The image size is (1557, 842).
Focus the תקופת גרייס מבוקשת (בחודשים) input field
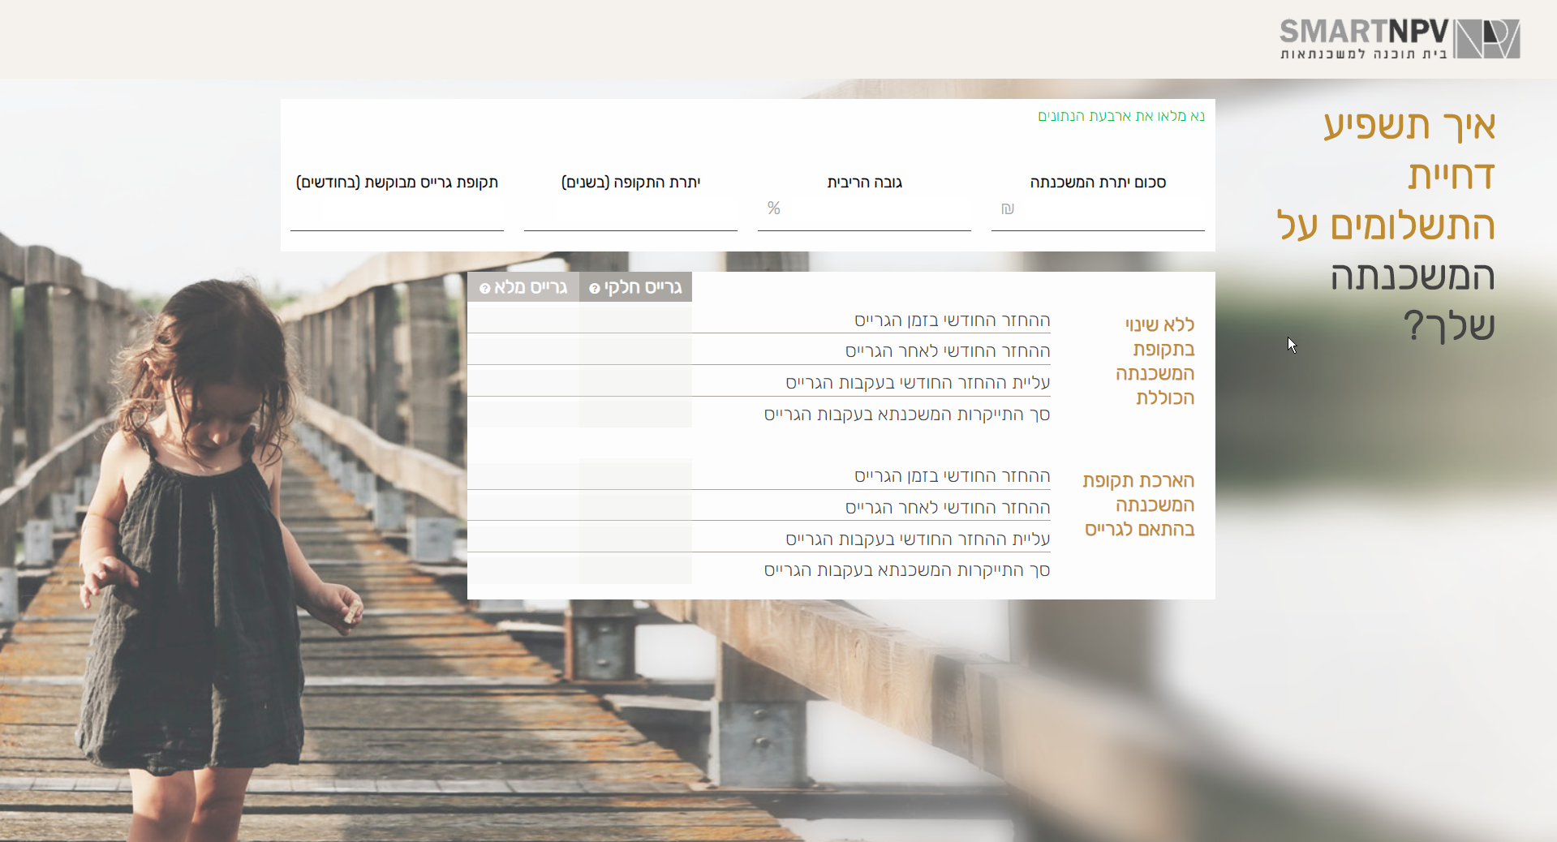[397, 212]
